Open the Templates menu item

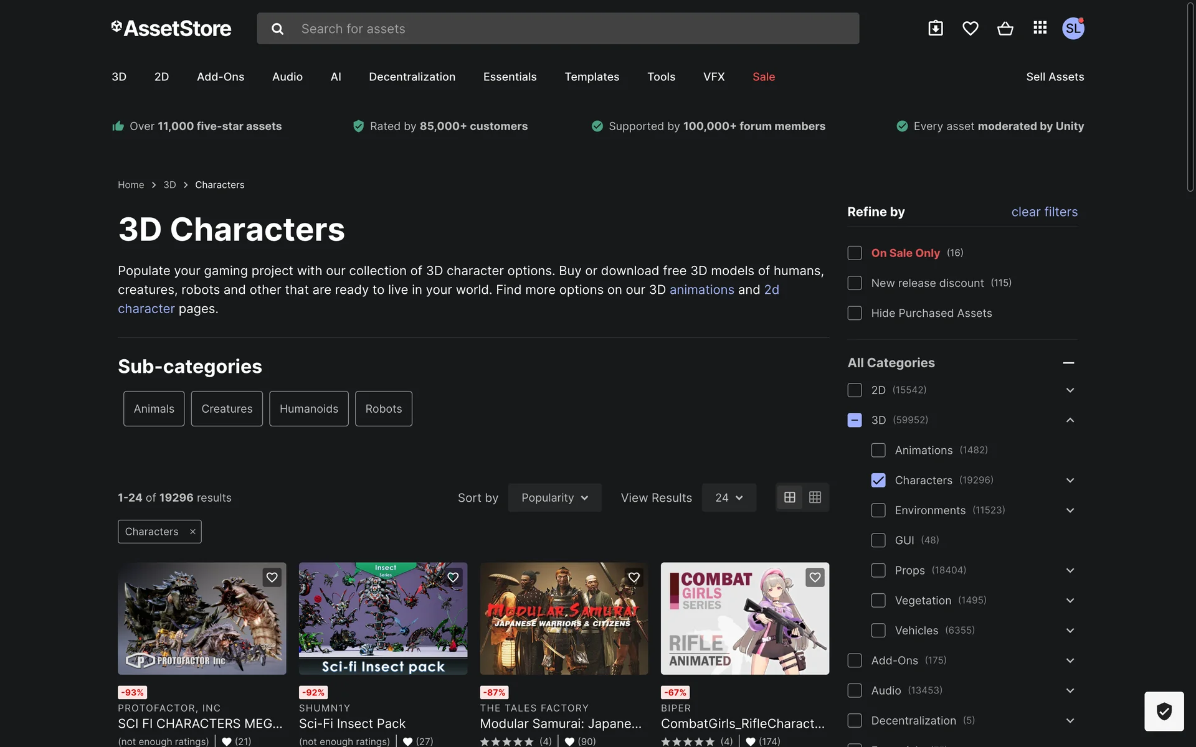[x=592, y=77]
